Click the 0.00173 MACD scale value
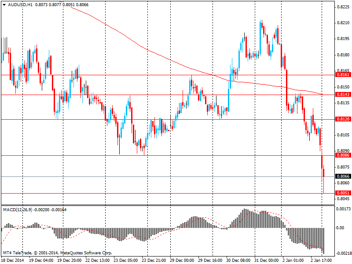 coord(343,209)
